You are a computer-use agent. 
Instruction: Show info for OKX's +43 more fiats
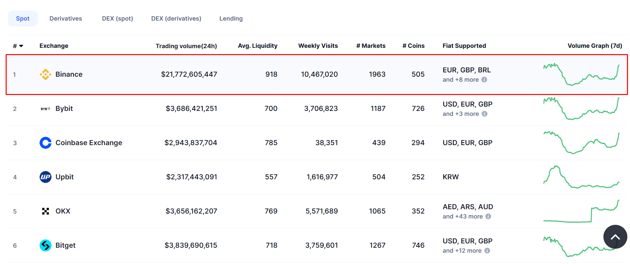tap(488, 217)
